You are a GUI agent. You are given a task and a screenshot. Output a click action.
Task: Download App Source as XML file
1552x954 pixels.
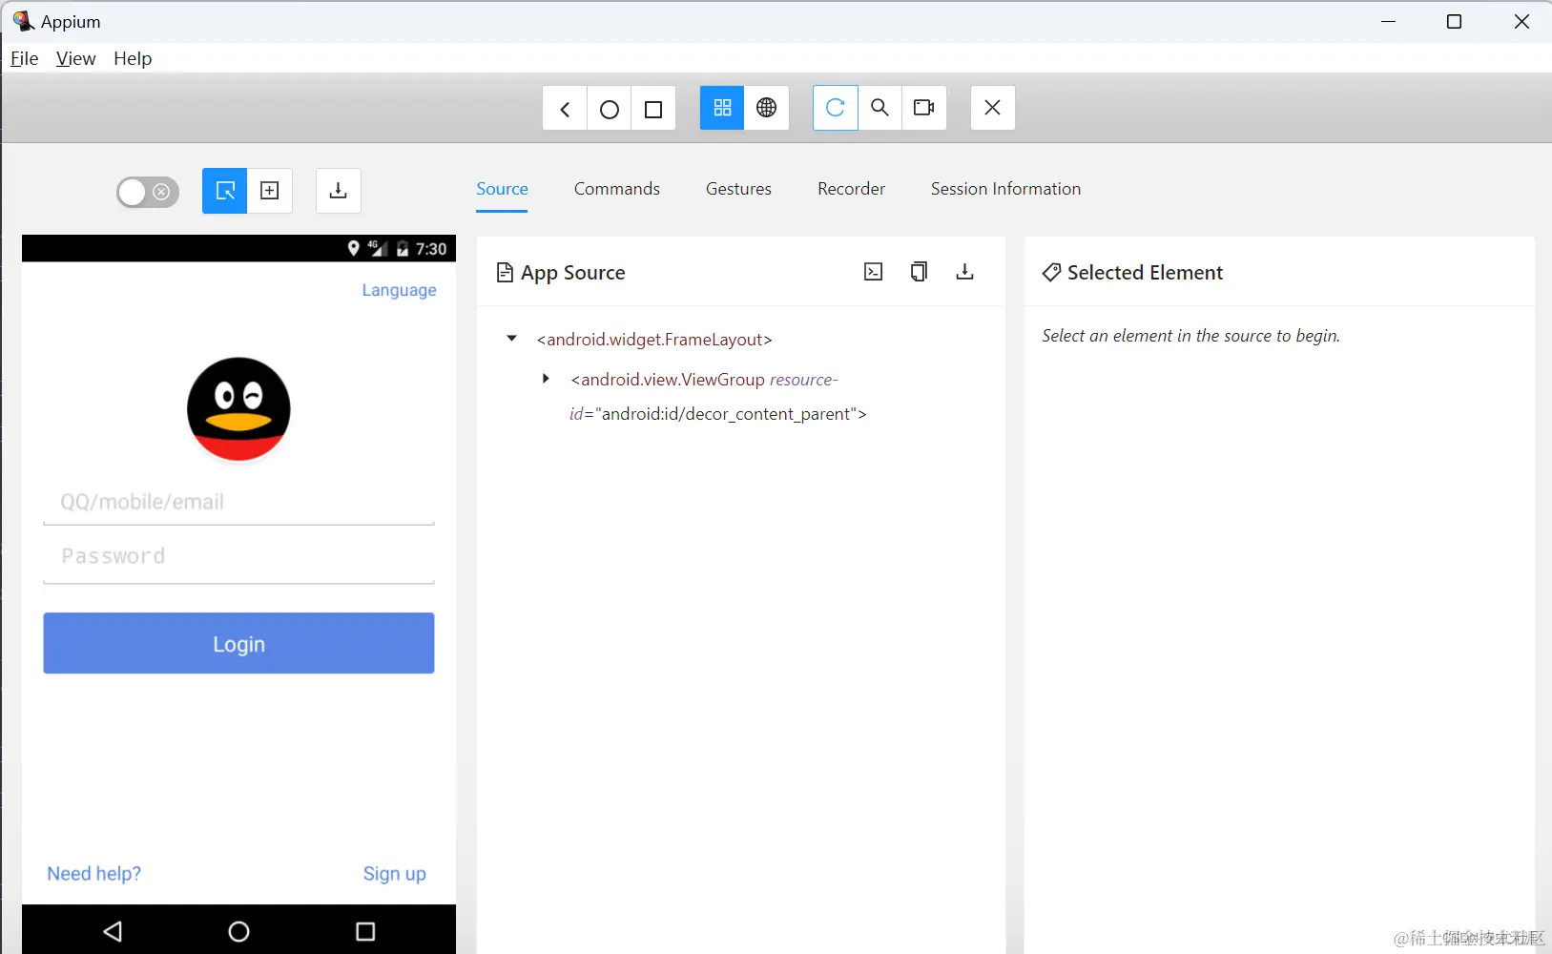coord(964,272)
